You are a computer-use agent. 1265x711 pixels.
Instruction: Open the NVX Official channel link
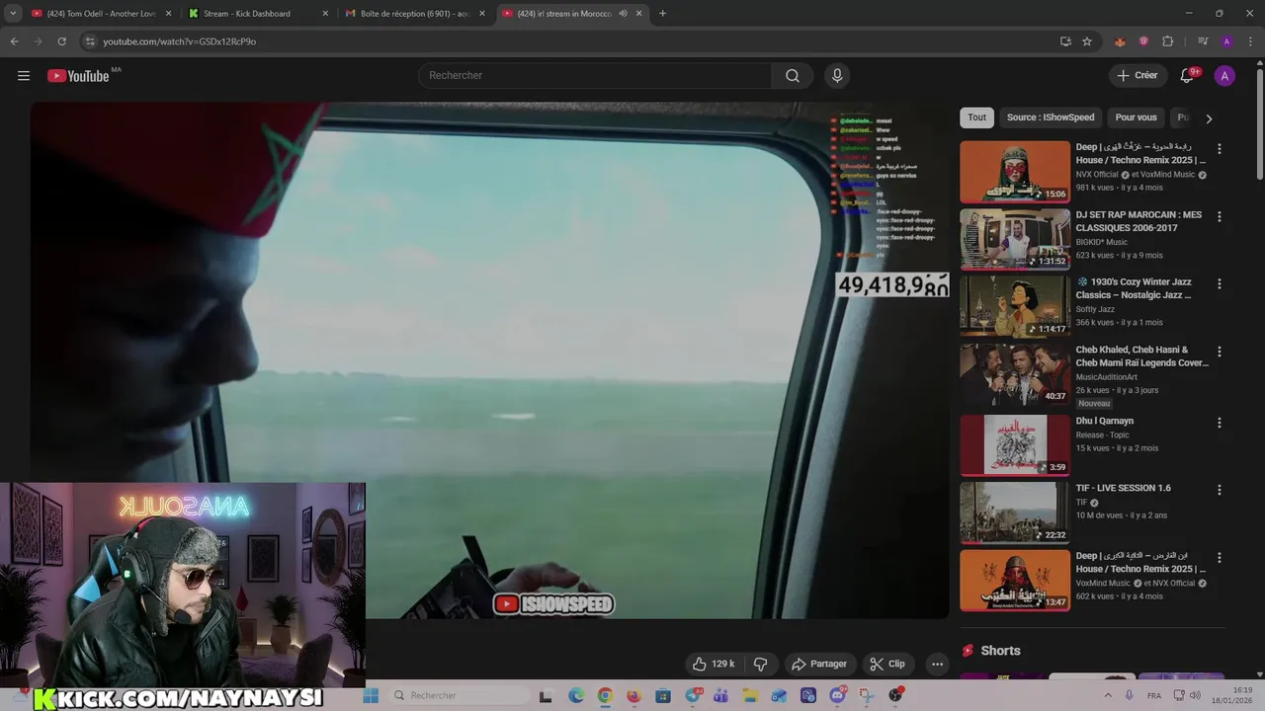click(x=1097, y=175)
